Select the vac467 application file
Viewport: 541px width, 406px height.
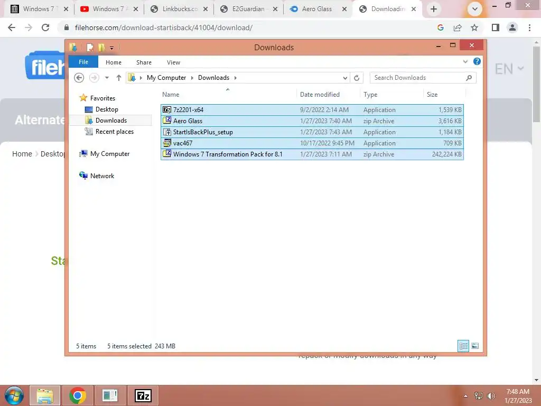(x=312, y=143)
